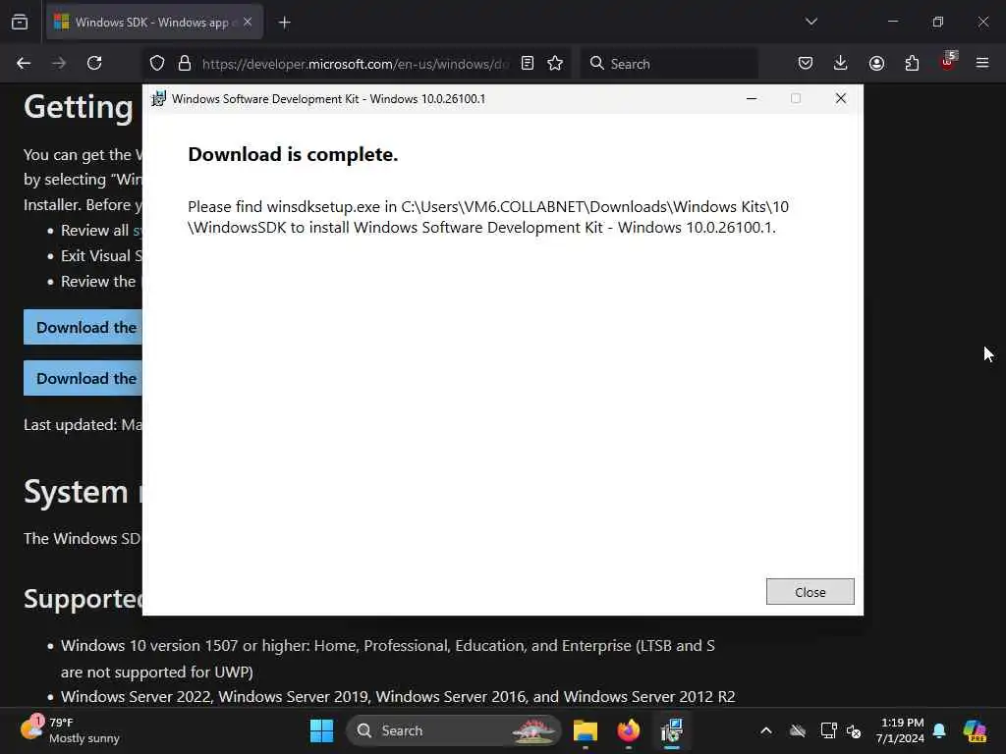Show the Firefox downloads panel

841,63
